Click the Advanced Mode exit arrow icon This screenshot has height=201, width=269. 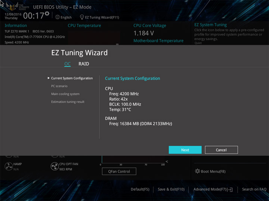click(230, 189)
